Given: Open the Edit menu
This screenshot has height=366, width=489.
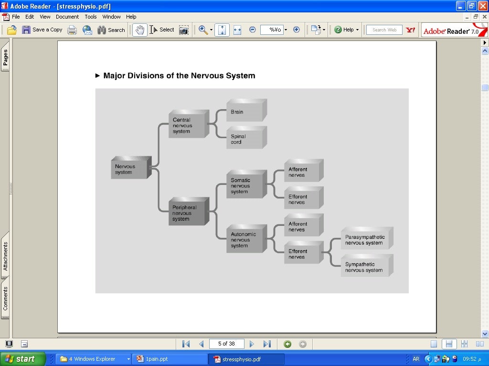Looking at the screenshot, I should pyautogui.click(x=30, y=17).
